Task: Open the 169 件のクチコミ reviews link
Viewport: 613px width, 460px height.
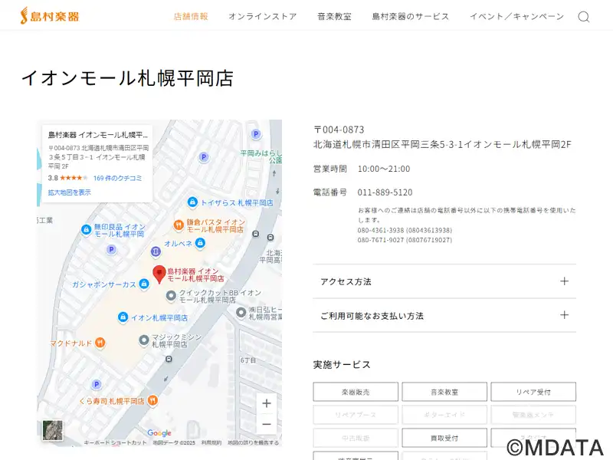Action: [118, 178]
